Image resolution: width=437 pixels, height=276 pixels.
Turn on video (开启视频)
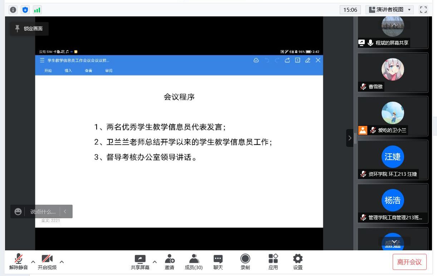pyautogui.click(x=47, y=262)
